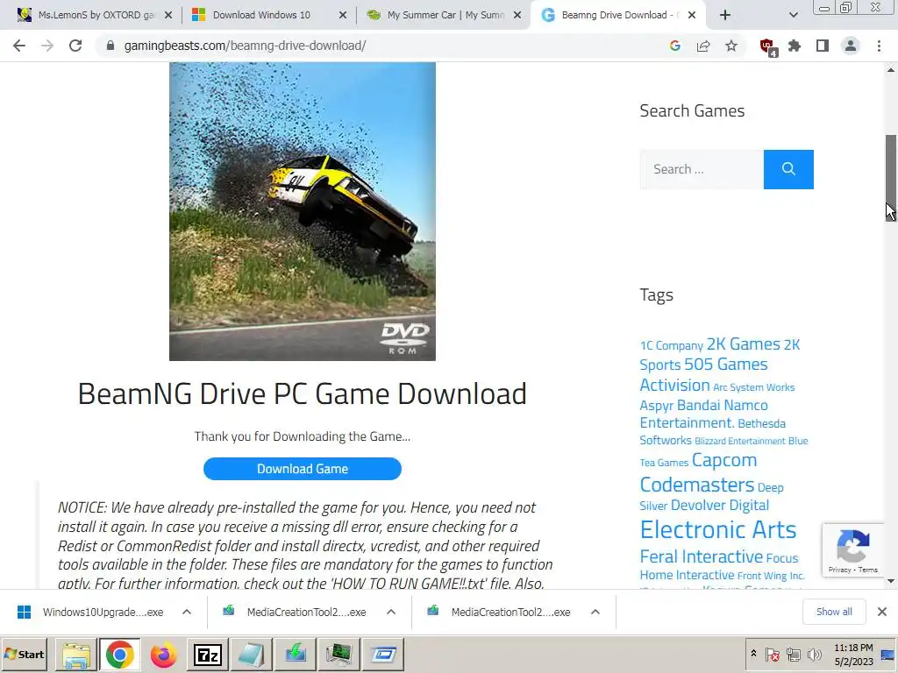Viewport: 898px width, 673px height.
Task: Open a new browser tab
Action: click(725, 15)
